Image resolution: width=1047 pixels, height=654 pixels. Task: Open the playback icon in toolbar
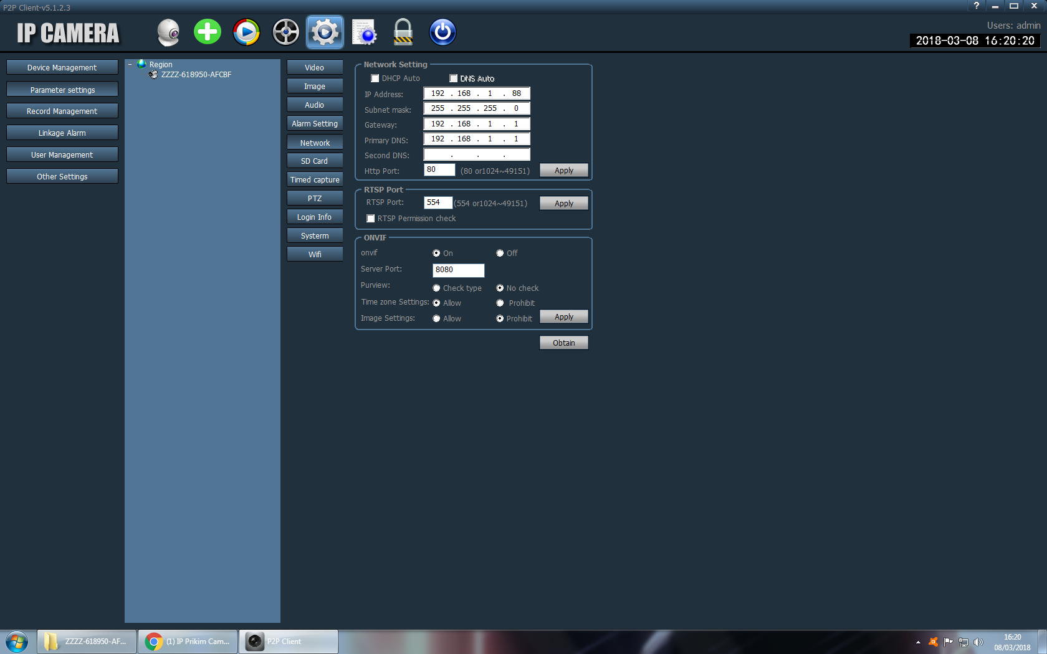(x=247, y=32)
